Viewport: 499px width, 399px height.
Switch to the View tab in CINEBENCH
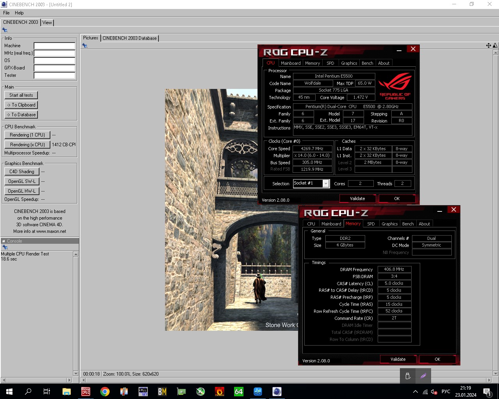pos(47,23)
